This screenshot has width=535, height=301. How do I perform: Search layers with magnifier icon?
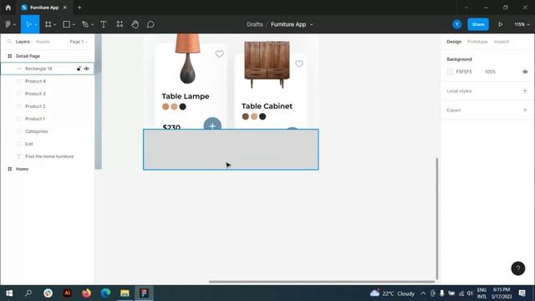click(9, 41)
